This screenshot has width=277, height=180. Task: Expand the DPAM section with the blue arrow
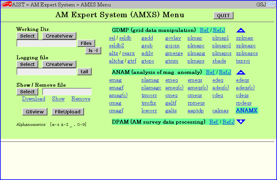241,122
